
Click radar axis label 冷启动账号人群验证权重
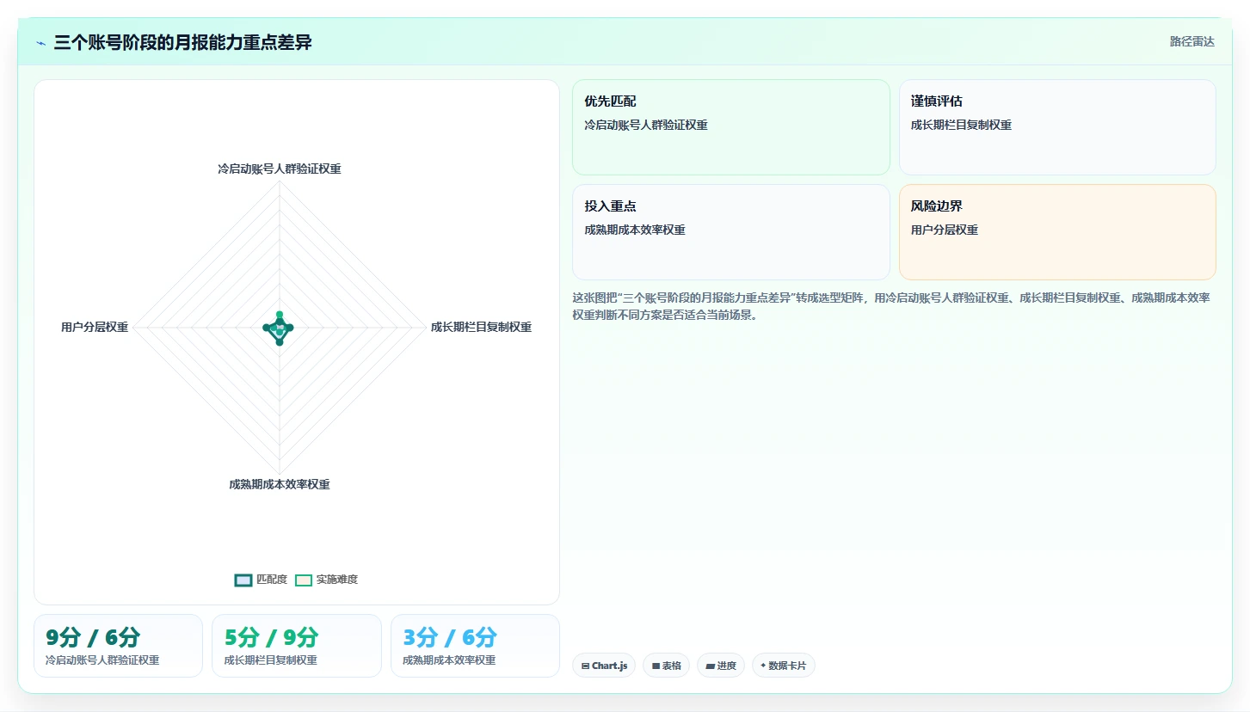280,169
